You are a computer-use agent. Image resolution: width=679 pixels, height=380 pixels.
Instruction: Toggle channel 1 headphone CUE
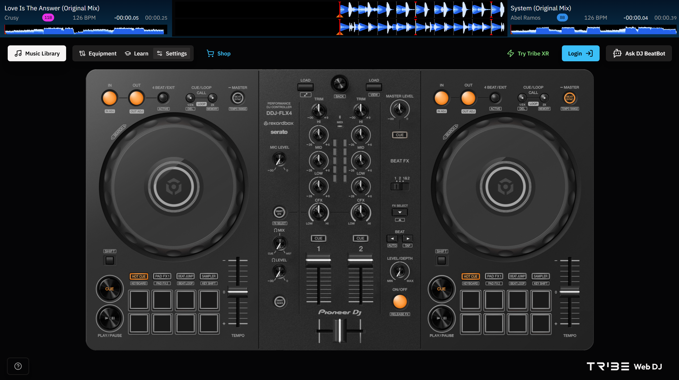(x=318, y=238)
